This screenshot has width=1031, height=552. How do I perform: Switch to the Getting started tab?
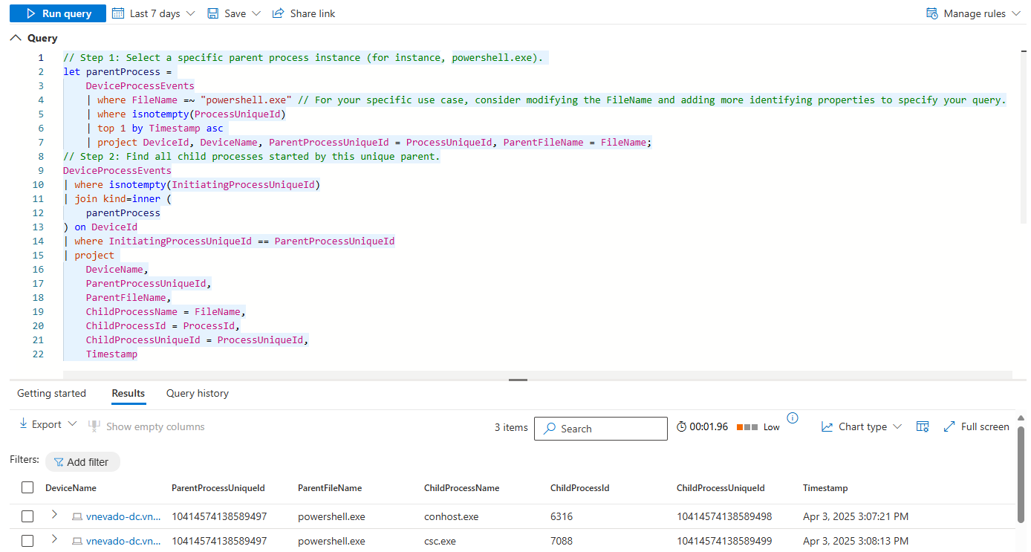pos(52,393)
